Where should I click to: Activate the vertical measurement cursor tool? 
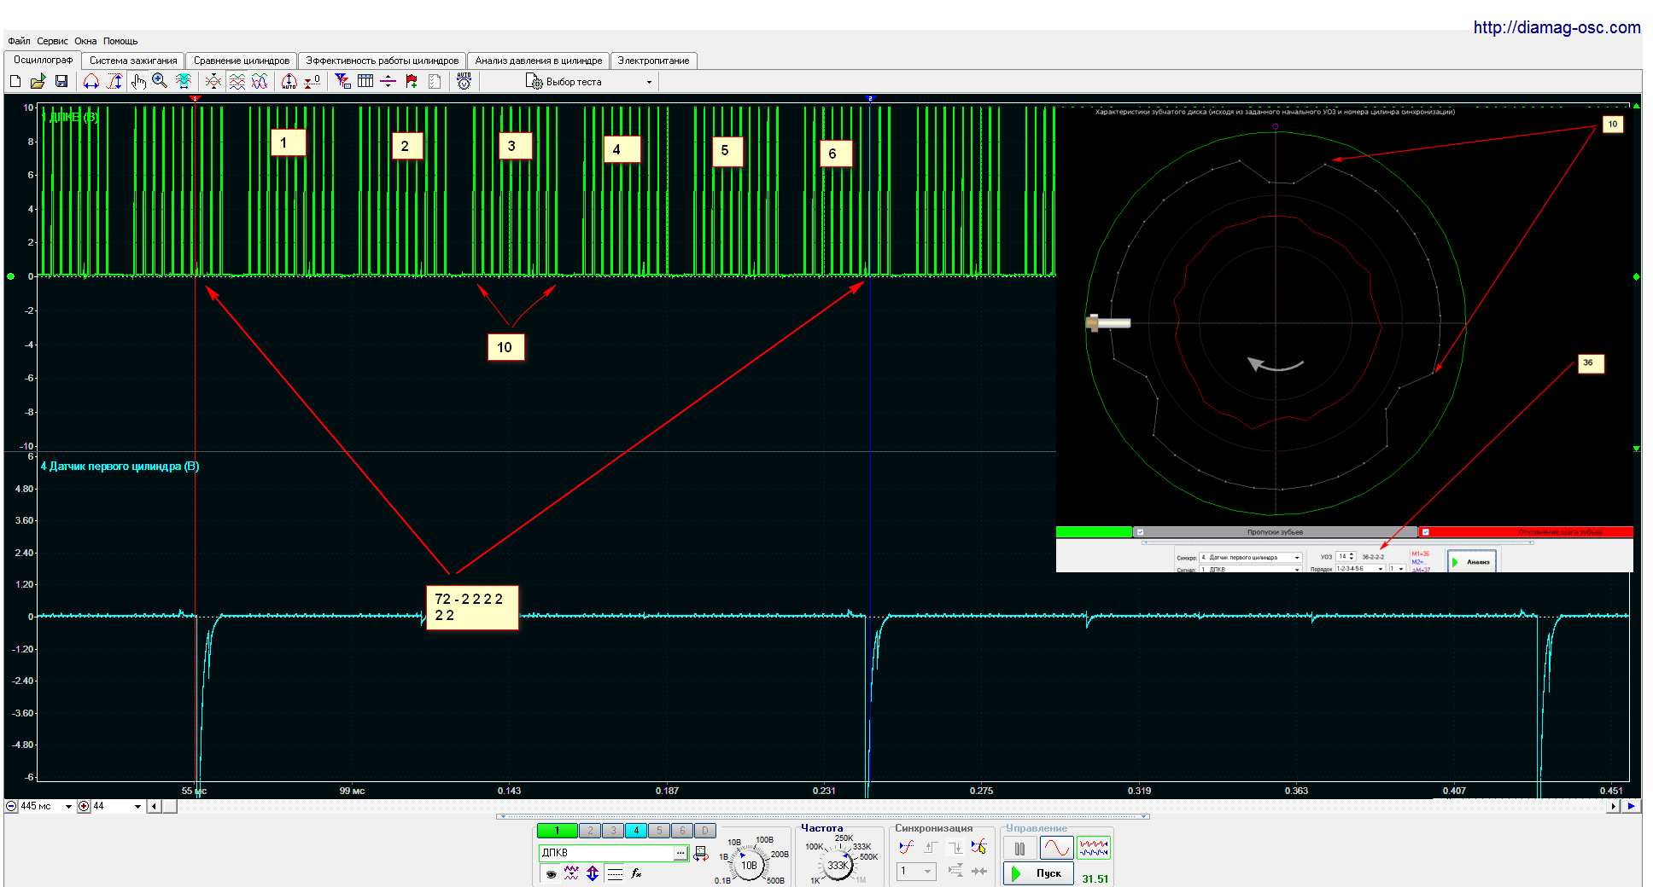pyautogui.click(x=115, y=81)
